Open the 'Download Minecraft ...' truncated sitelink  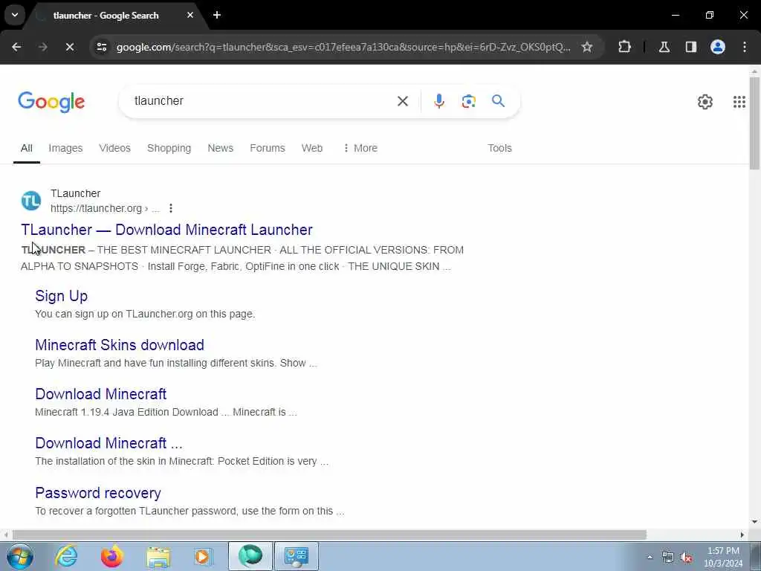point(109,443)
